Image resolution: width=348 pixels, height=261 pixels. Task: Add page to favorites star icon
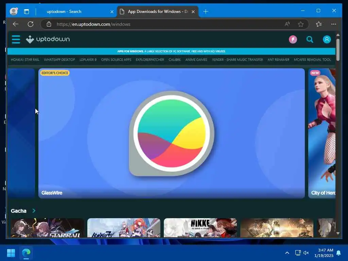pyautogui.click(x=301, y=24)
